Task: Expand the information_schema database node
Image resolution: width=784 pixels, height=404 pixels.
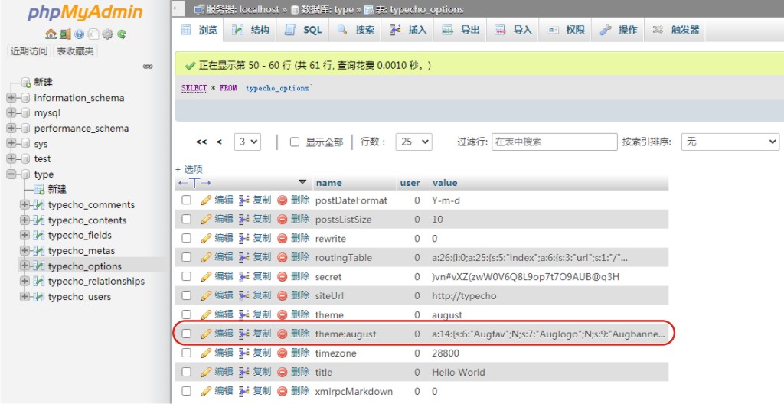Action: point(11,98)
